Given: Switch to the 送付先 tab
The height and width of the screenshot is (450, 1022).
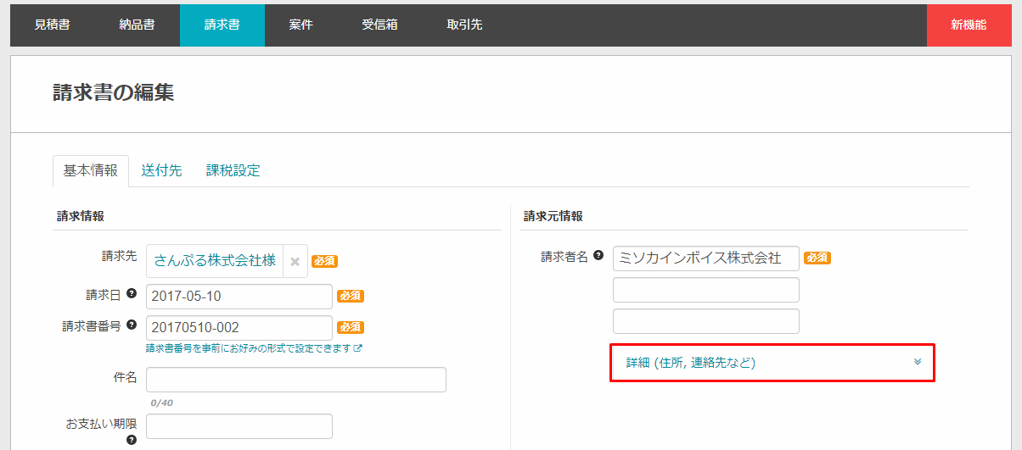Looking at the screenshot, I should pyautogui.click(x=161, y=170).
